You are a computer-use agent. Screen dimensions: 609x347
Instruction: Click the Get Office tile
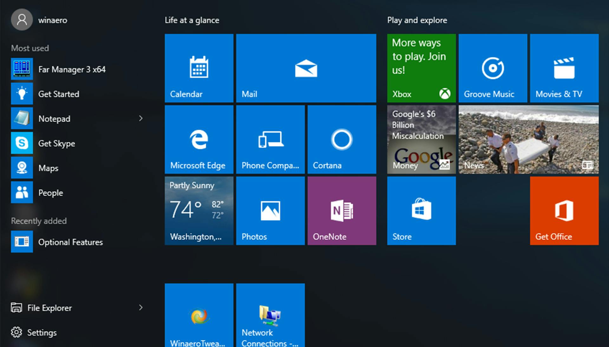click(x=564, y=211)
